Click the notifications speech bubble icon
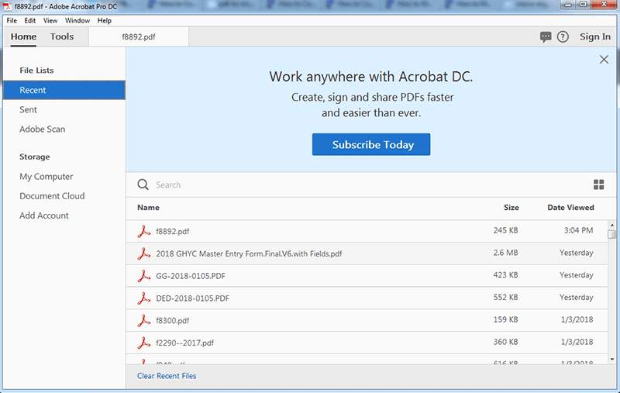620x393 pixels. pos(546,36)
